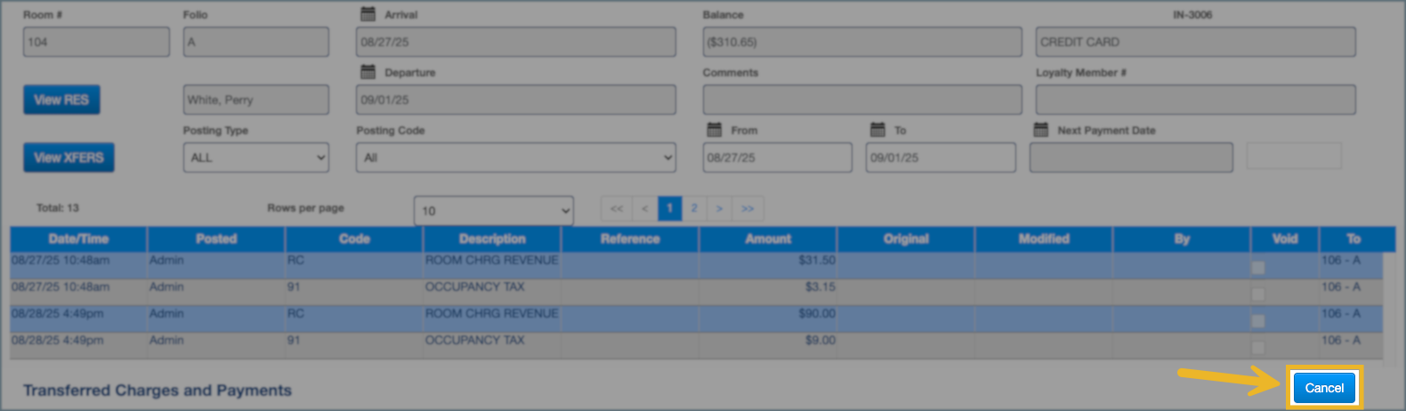Switch to page 2 of results
The width and height of the screenshot is (1406, 411).
point(694,208)
